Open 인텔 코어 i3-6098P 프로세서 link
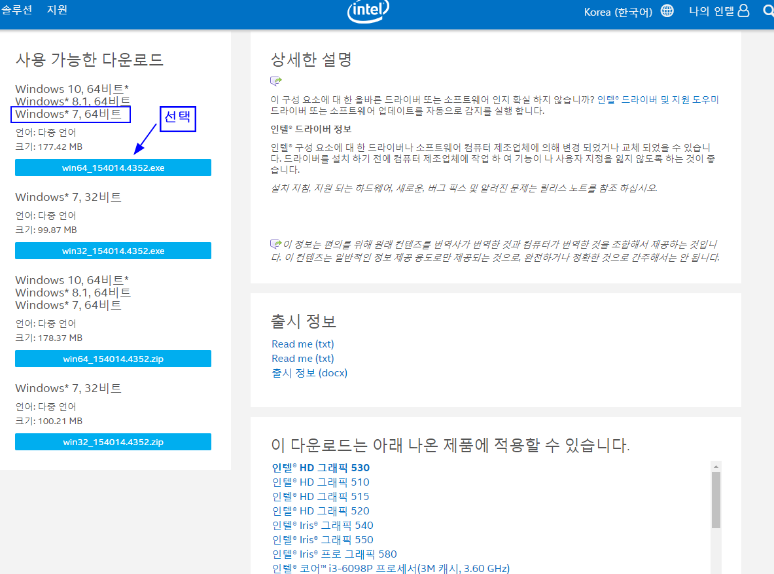Viewport: 774px width, 574px height. tap(391, 569)
